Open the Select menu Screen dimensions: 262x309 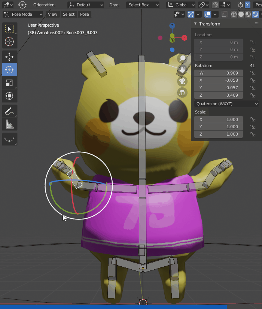[69, 14]
